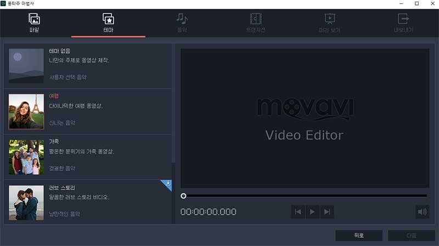Select the 테마 없음 theme thumbnail
This screenshot has height=246, width=439.
pos(26,66)
